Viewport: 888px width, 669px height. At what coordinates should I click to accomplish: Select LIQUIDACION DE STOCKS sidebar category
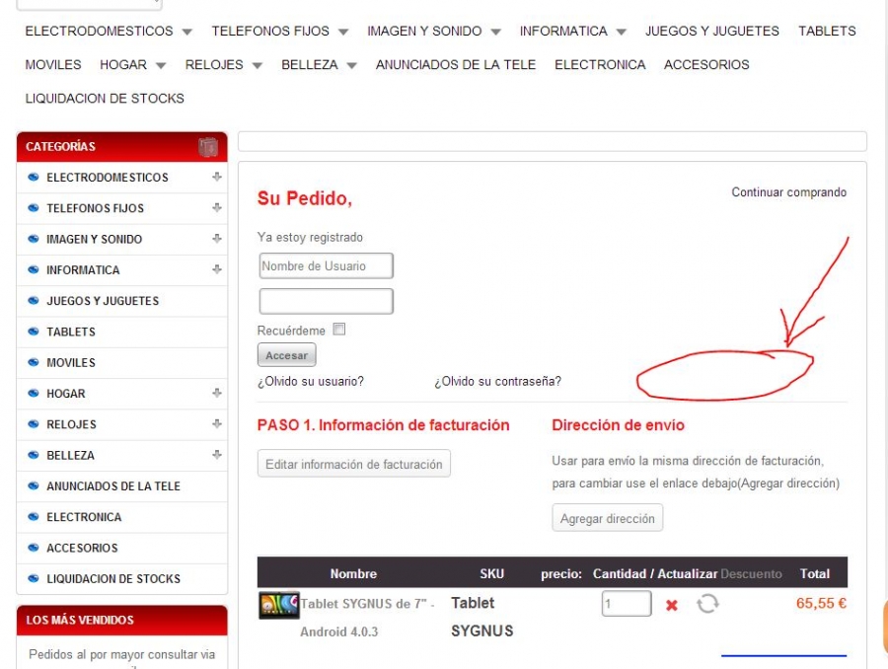(113, 579)
